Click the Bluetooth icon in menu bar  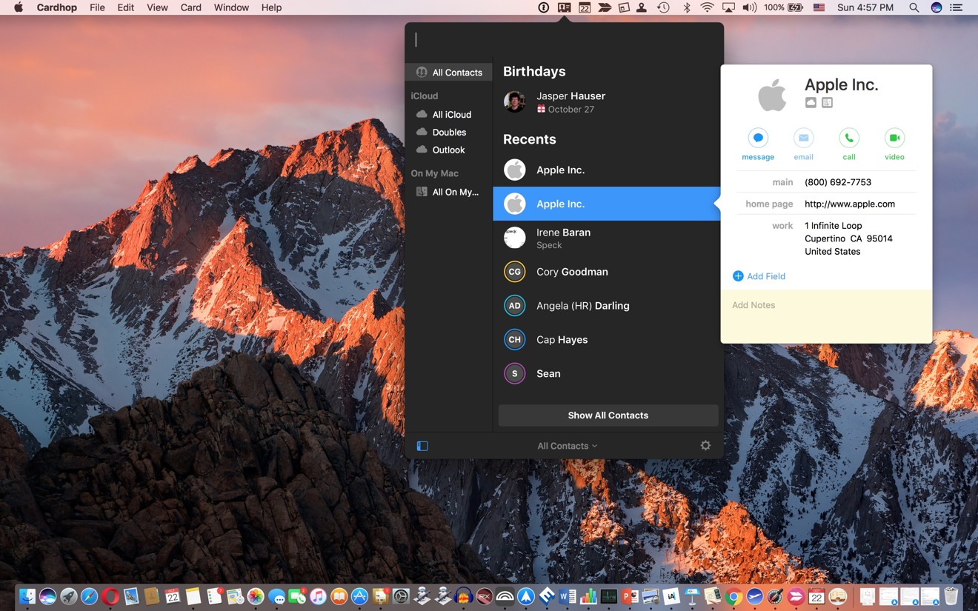pos(687,7)
